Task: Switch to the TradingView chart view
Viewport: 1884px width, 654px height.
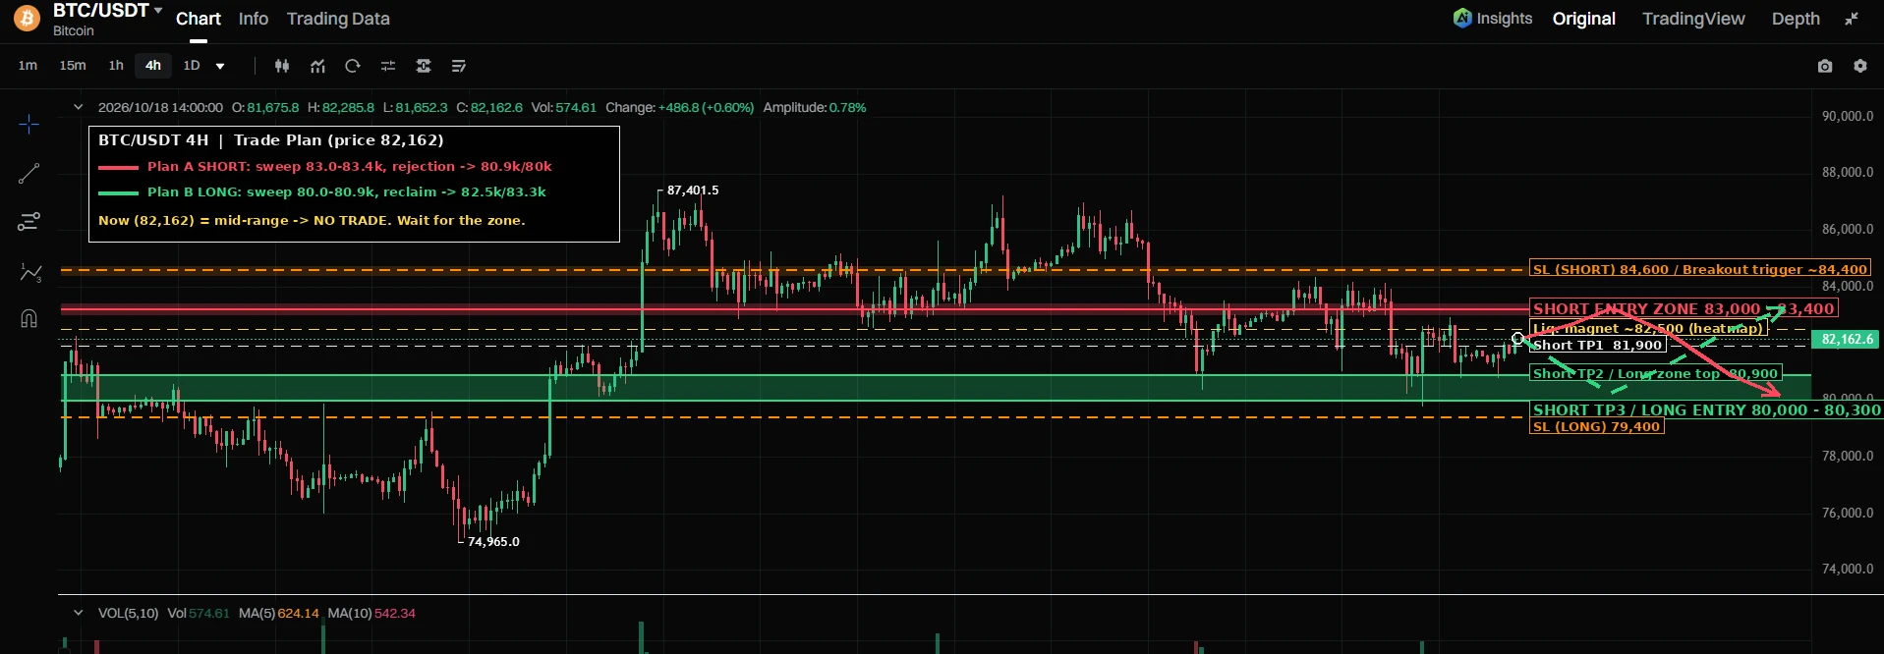Action: pyautogui.click(x=1693, y=19)
